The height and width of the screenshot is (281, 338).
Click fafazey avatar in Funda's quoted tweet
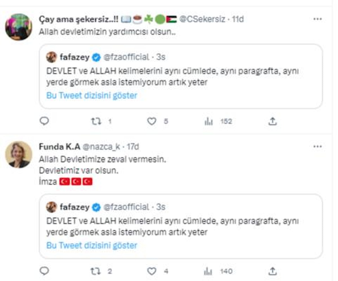pyautogui.click(x=52, y=207)
